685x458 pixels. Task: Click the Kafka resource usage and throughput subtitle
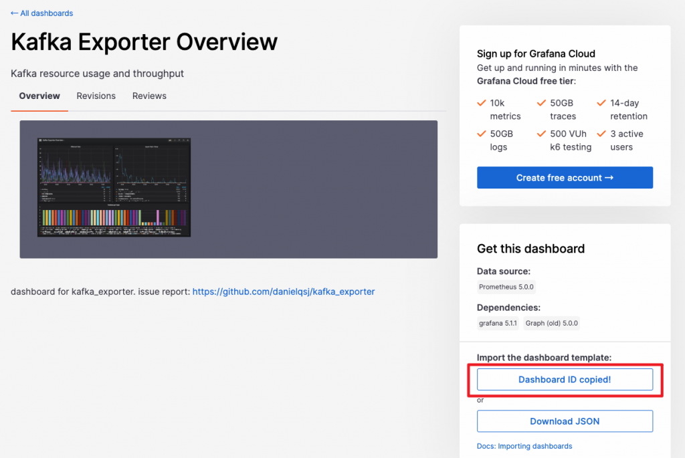97,74
